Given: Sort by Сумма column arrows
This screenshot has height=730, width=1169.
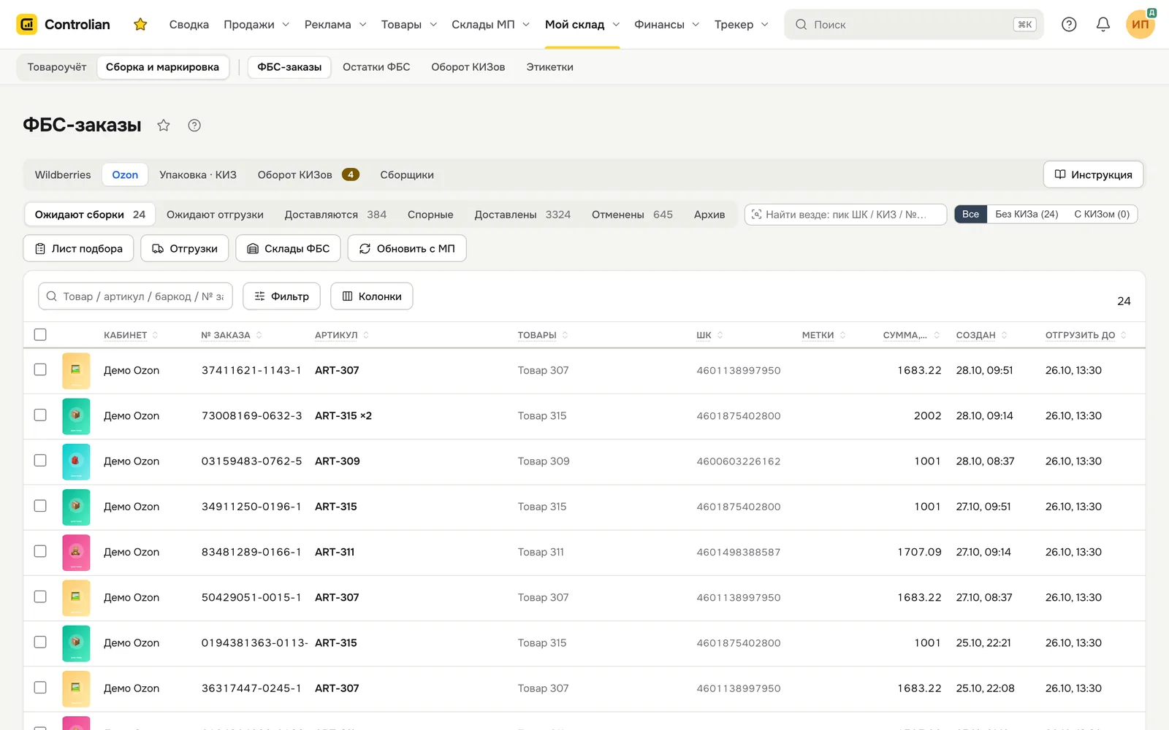Looking at the screenshot, I should pyautogui.click(x=937, y=335).
